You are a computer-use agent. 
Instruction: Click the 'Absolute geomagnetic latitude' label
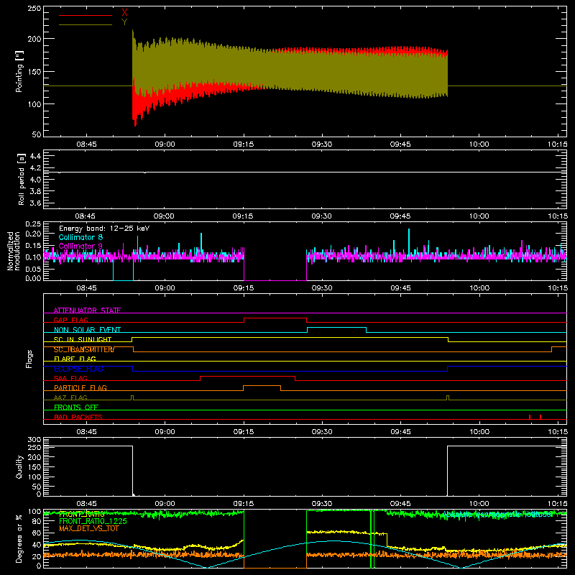click(x=497, y=515)
